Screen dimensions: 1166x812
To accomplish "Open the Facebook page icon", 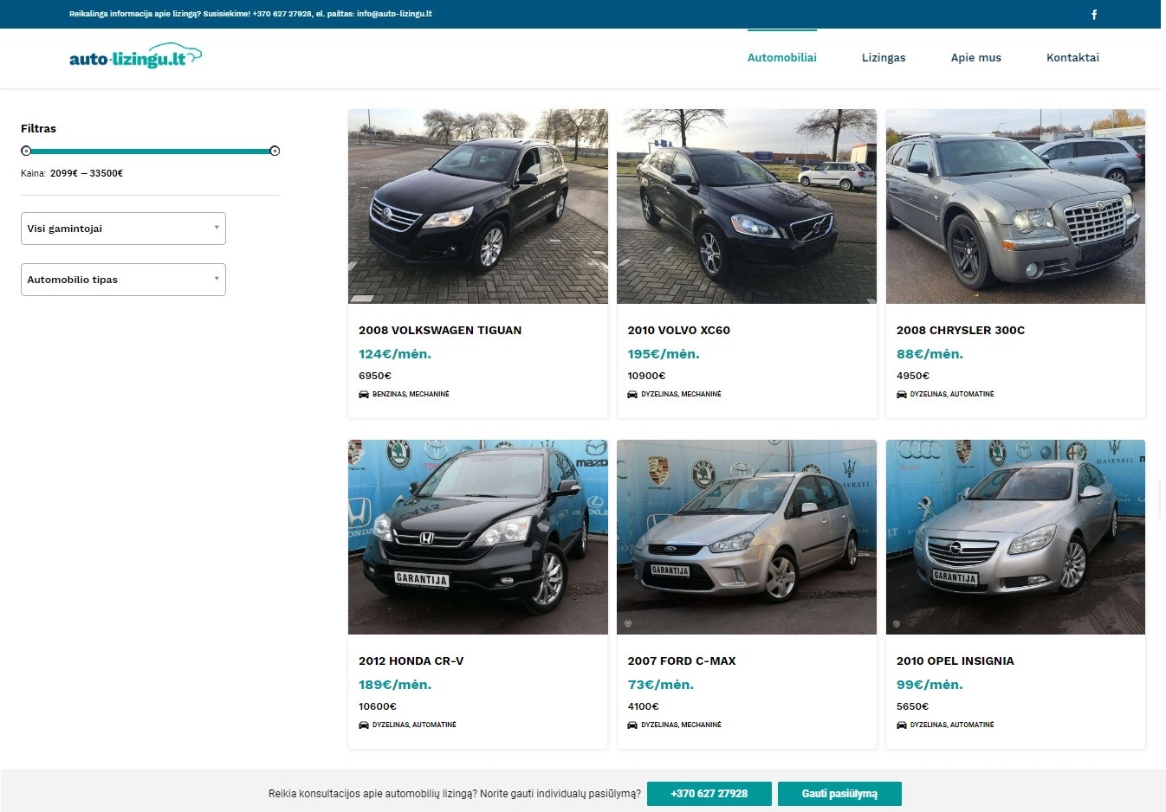I will point(1094,14).
